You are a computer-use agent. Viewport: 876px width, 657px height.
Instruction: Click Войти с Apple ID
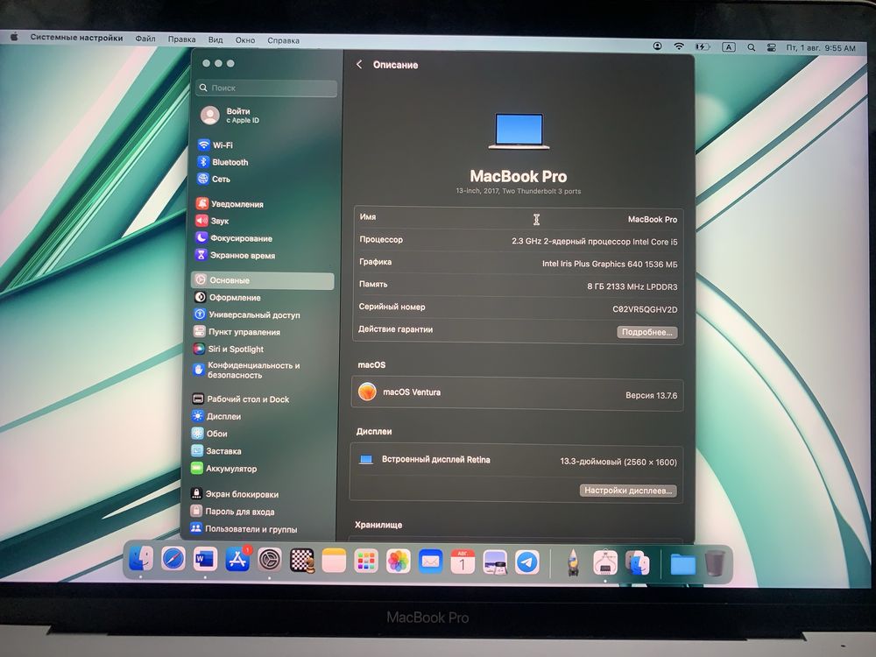[x=230, y=115]
